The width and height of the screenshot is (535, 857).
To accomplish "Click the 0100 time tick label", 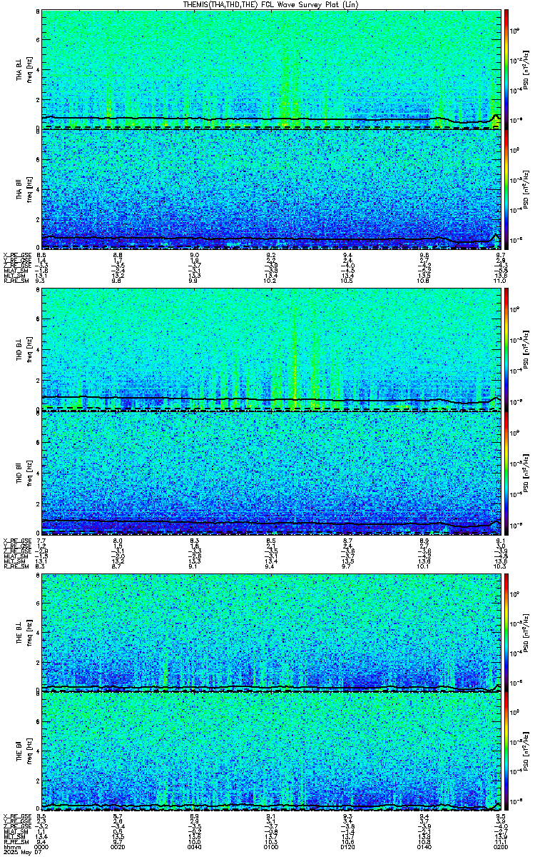I will (x=272, y=847).
